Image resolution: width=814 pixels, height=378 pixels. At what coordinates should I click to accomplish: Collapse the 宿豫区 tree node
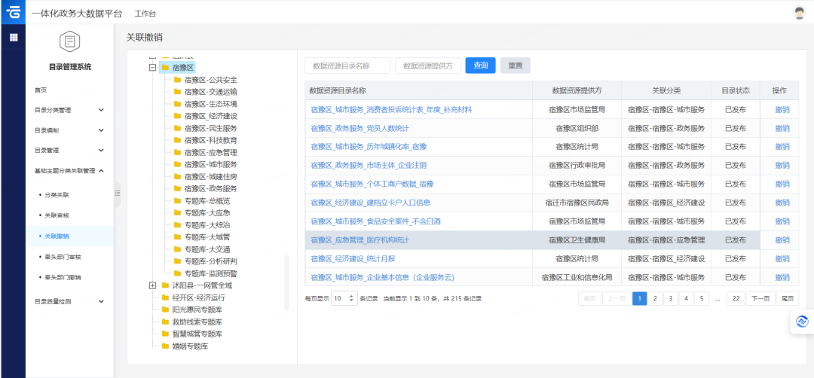point(152,68)
